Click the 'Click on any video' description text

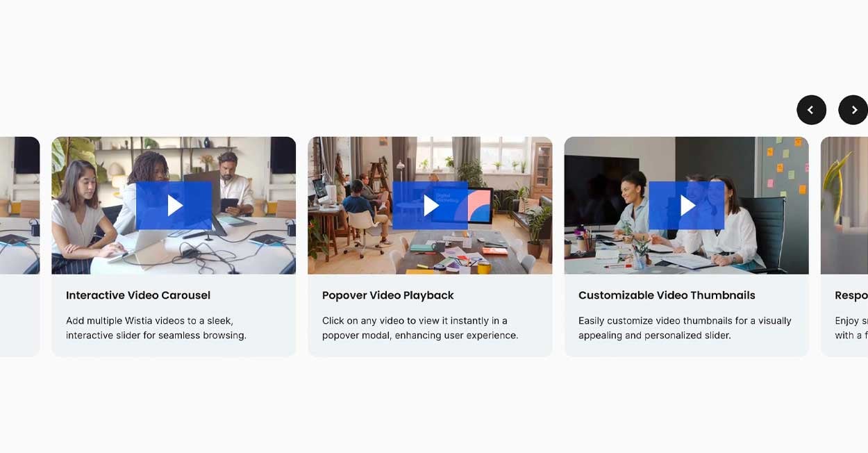click(420, 328)
